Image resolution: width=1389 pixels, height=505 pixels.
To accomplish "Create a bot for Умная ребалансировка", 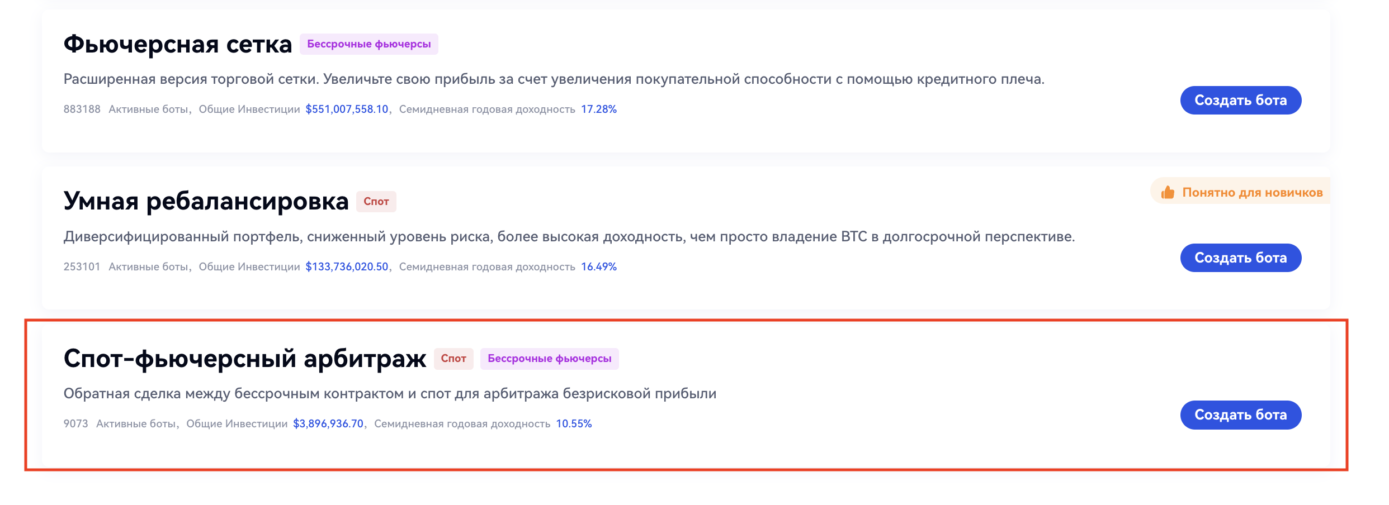I will tap(1240, 258).
